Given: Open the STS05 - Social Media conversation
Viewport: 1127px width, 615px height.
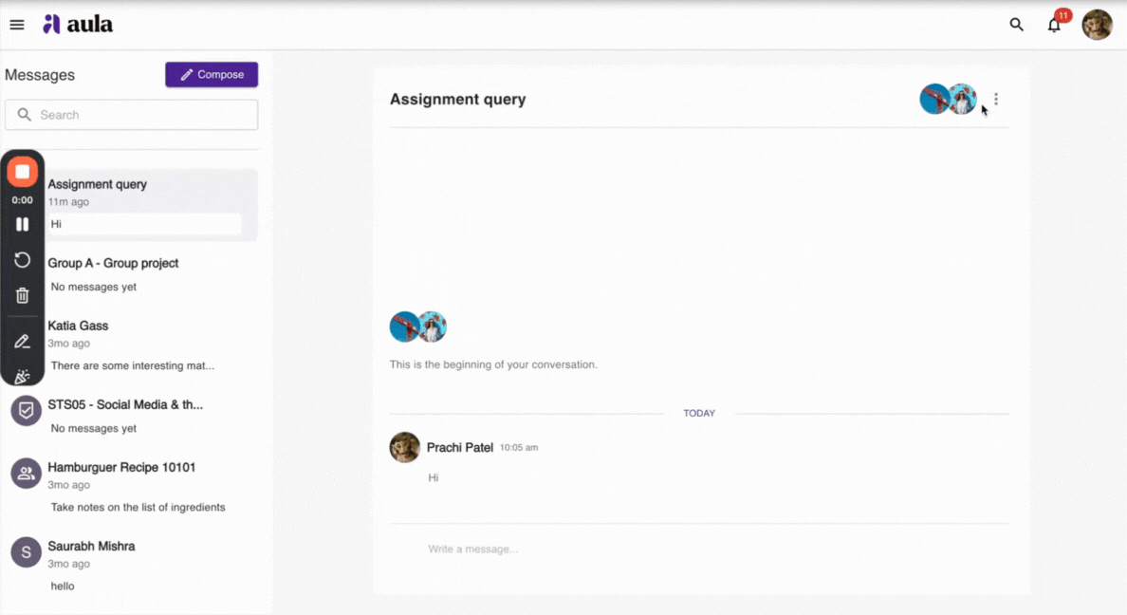Looking at the screenshot, I should point(132,416).
